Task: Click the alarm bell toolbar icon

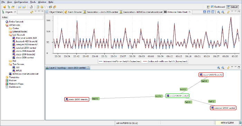Action: tap(4, 7)
